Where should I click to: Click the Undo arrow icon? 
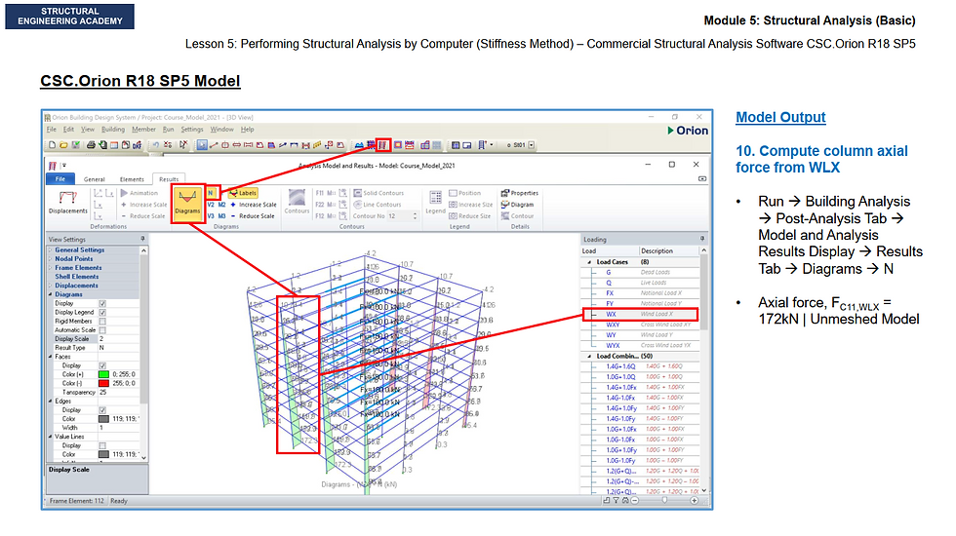pyautogui.click(x=155, y=145)
